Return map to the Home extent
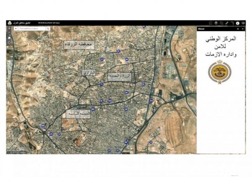The height and width of the screenshot is (177, 252). click(9, 37)
